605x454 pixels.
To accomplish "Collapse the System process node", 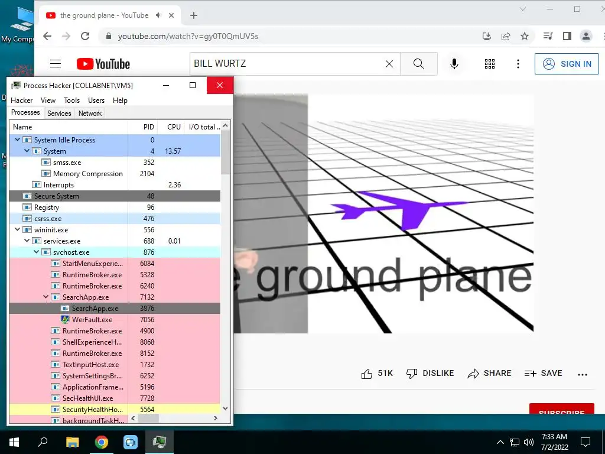I will pos(27,151).
